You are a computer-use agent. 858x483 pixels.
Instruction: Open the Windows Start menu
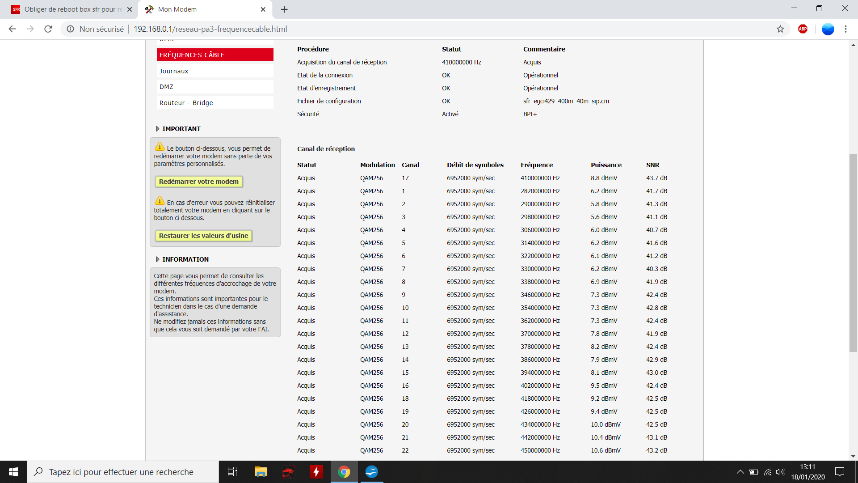tap(13, 472)
